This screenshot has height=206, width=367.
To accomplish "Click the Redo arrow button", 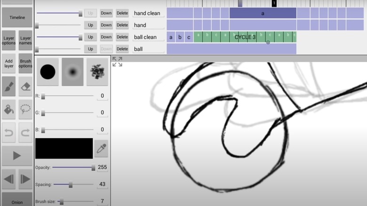I will point(25,133).
